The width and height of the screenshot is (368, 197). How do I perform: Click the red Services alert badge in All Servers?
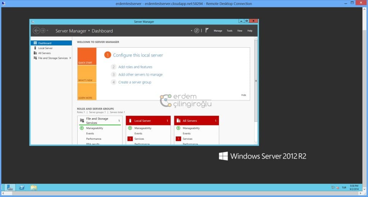point(178,139)
